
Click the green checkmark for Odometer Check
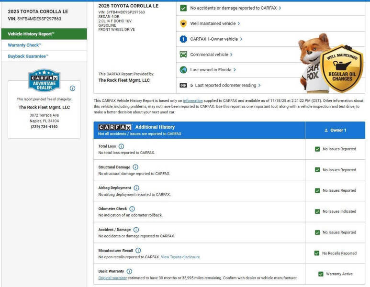click(317, 211)
